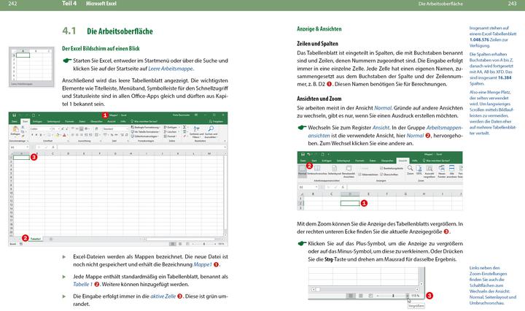Image resolution: width=525 pixels, height=311 pixels.
Task: Select the green-bordered active cell D2
Action: (x=350, y=203)
